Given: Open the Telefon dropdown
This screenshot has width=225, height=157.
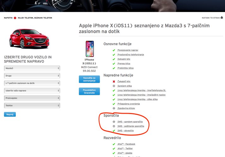Looking at the screenshot, I should click(32, 106).
